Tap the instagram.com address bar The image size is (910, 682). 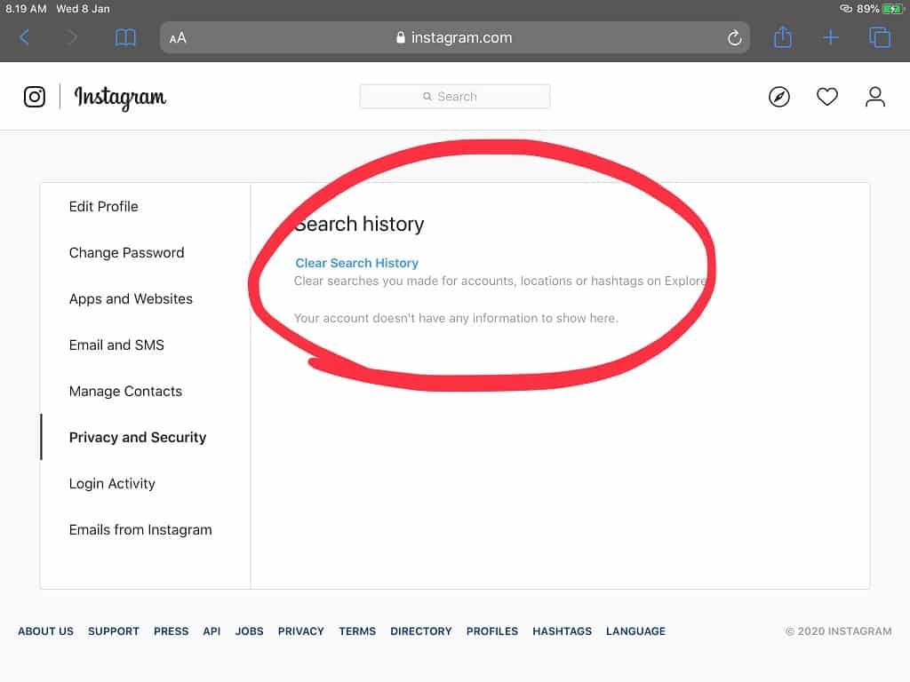click(x=455, y=37)
